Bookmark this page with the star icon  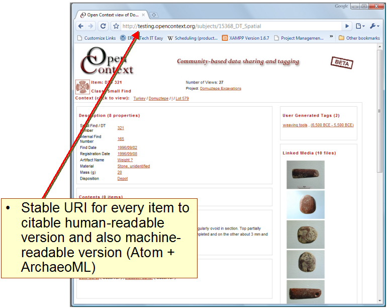pos(116,26)
